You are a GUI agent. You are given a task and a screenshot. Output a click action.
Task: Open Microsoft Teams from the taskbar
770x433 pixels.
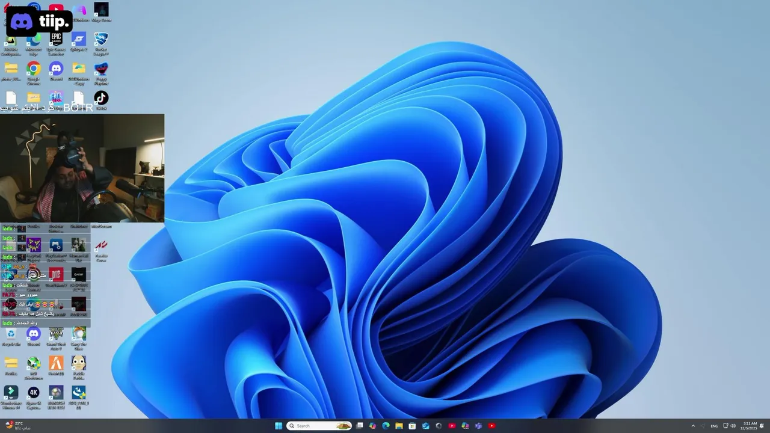pos(478,426)
